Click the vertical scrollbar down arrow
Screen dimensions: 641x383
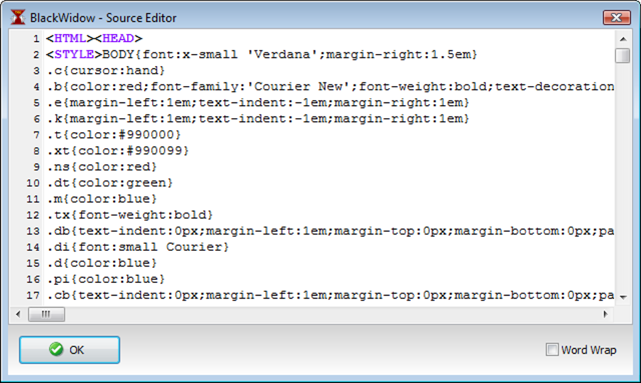(x=623, y=296)
